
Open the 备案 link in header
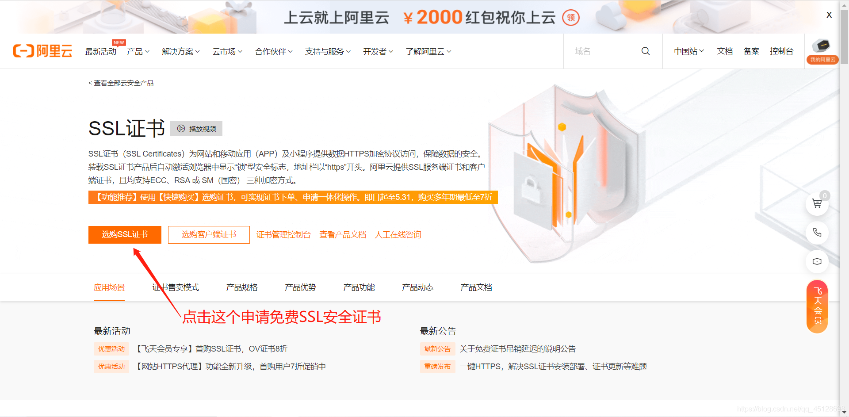tap(751, 51)
